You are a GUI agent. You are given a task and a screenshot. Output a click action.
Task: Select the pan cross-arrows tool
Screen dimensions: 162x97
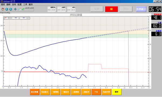[x=15, y=9]
